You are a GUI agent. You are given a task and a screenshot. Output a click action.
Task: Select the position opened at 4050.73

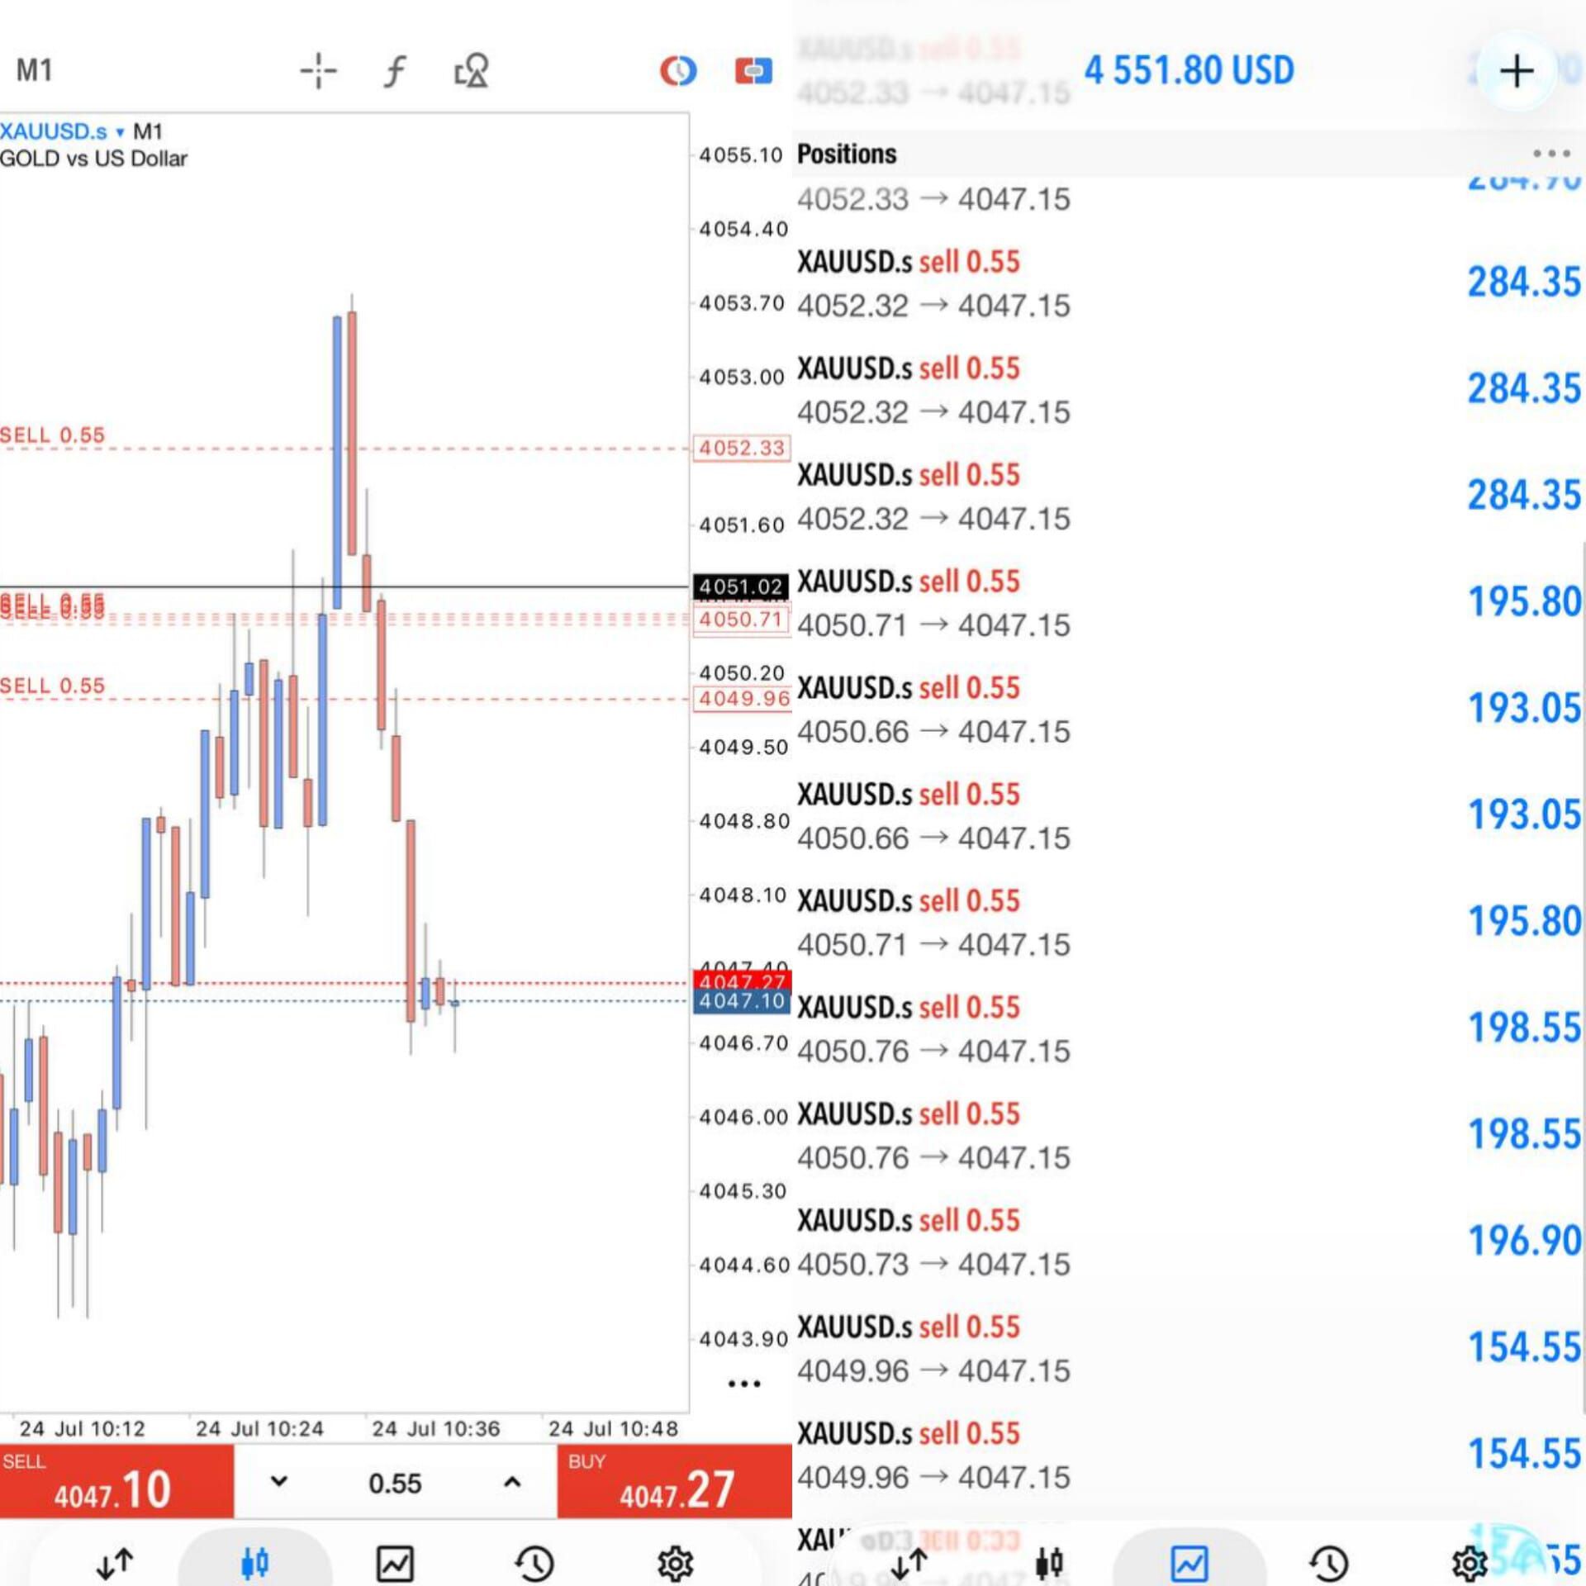coord(1189,1242)
